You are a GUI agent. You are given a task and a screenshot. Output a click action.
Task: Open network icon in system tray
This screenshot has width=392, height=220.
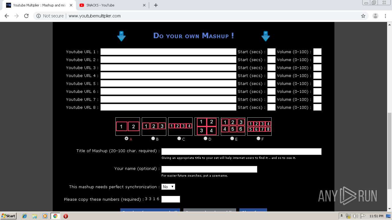[348, 216]
